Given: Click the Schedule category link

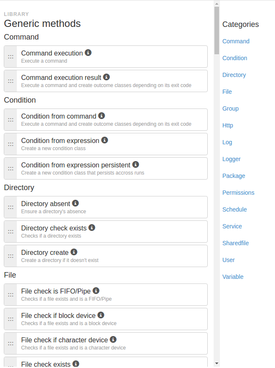Looking at the screenshot, I should tap(234, 209).
